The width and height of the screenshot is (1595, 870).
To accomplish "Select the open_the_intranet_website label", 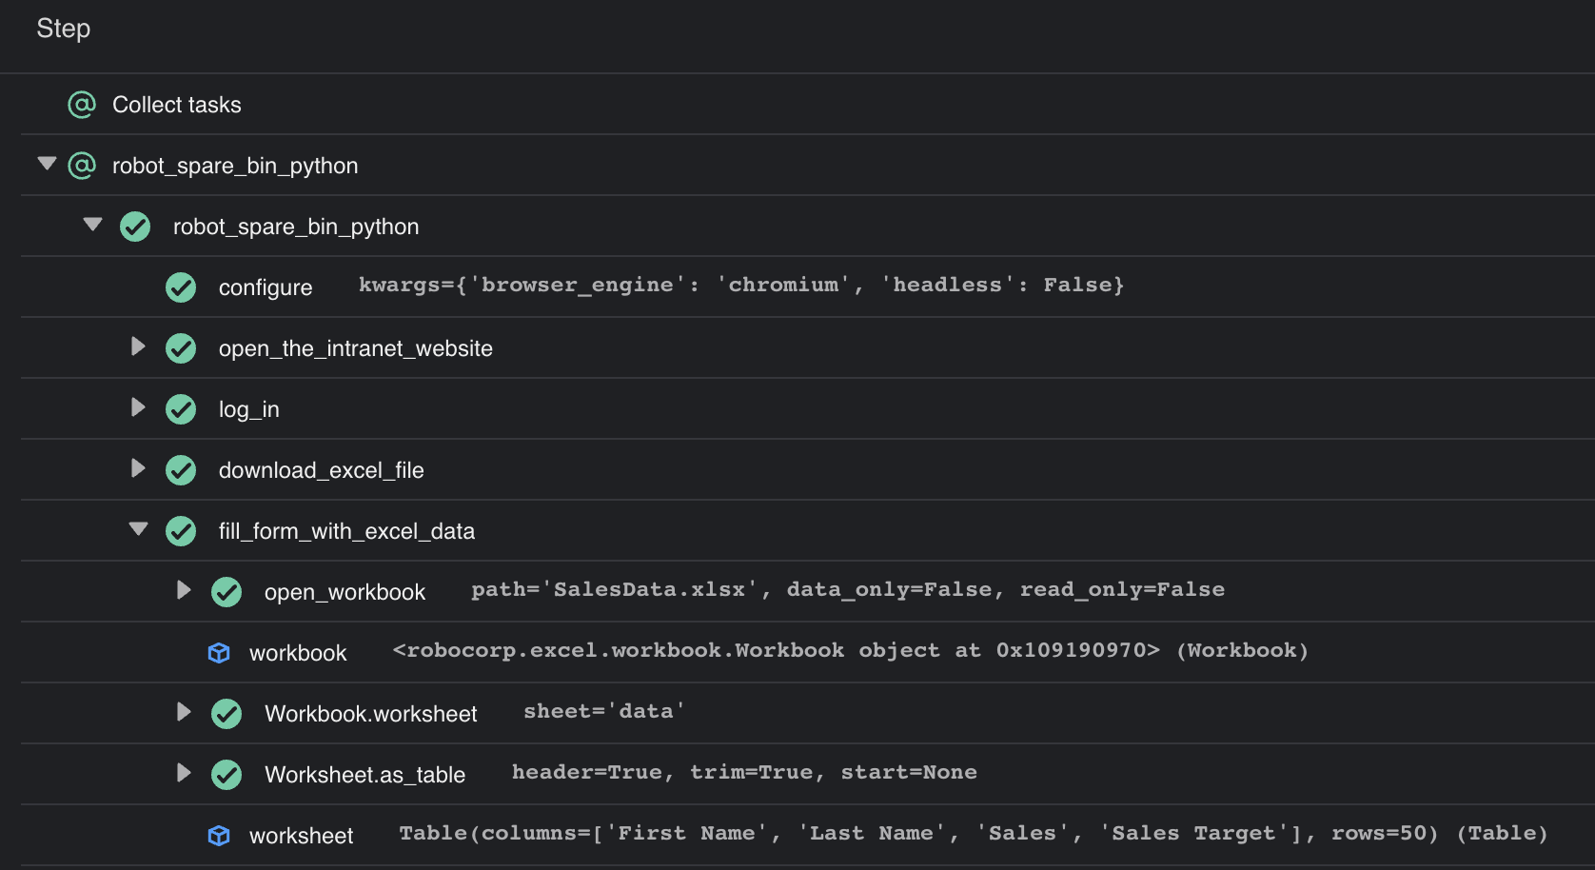I will (x=356, y=348).
